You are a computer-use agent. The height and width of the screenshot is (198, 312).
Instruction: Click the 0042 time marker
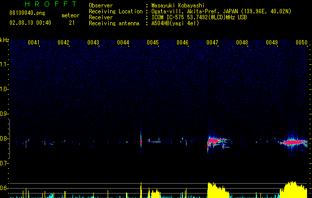point(63,43)
